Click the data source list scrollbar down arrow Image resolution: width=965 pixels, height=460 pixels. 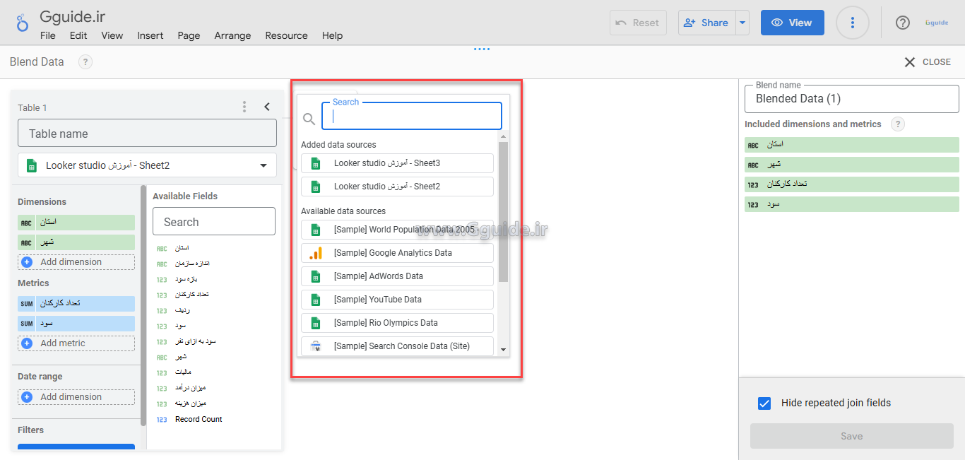pos(503,349)
